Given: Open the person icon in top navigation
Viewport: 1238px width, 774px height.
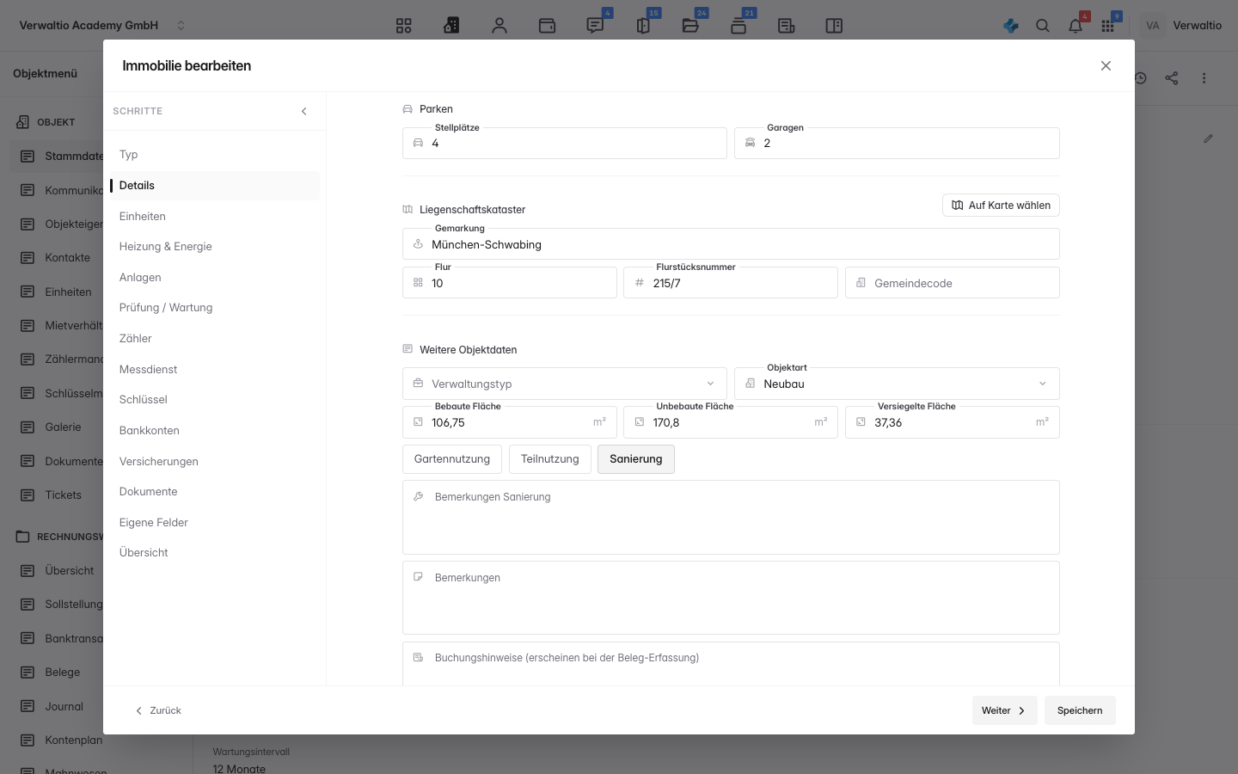Looking at the screenshot, I should coord(499,26).
